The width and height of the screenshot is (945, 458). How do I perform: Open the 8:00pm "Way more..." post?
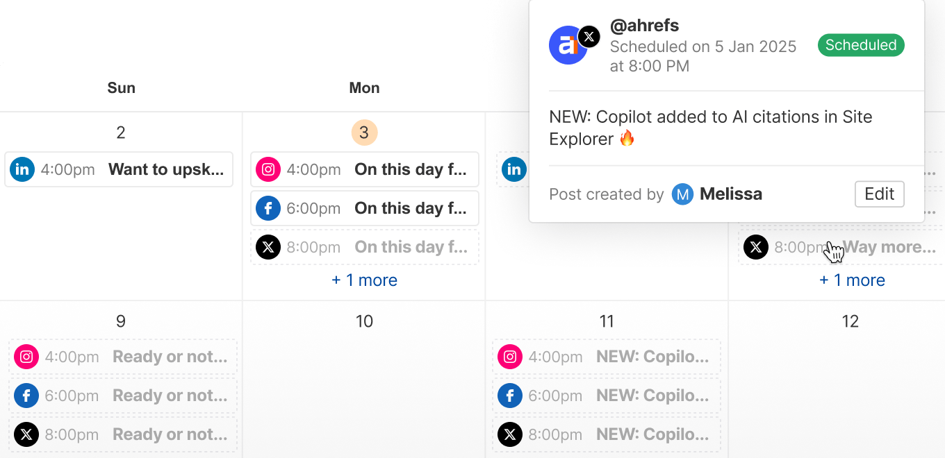(x=888, y=247)
